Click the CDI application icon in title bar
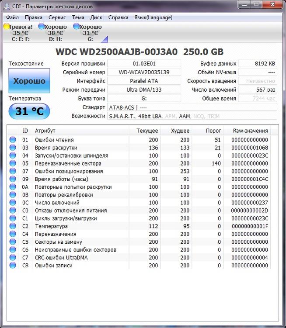 coord(7,6)
